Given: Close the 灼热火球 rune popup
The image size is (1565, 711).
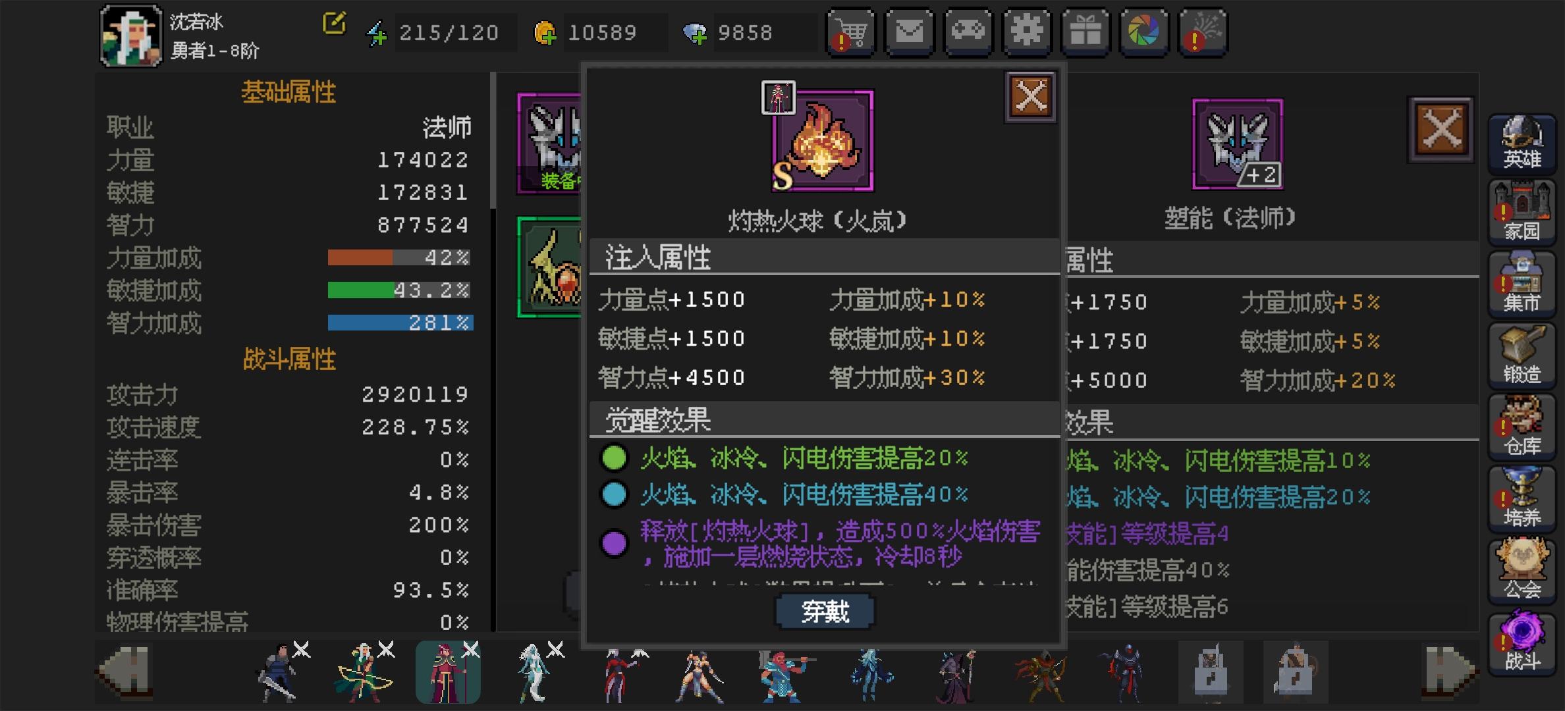Looking at the screenshot, I should [1031, 97].
